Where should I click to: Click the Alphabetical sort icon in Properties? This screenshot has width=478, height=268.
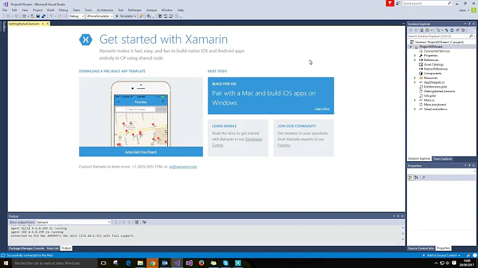(x=416, y=177)
